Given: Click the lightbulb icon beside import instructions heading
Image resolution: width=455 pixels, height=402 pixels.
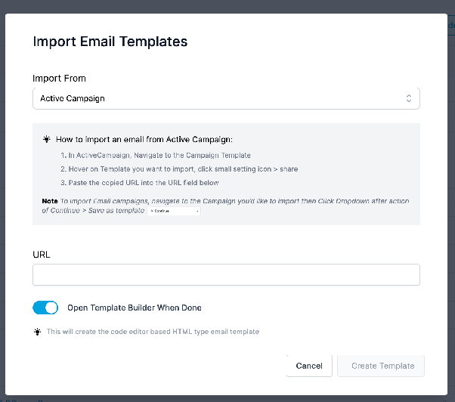Looking at the screenshot, I should (46, 139).
